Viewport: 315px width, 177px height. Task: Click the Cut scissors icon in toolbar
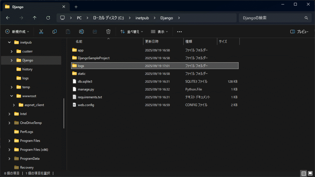click(x=41, y=32)
